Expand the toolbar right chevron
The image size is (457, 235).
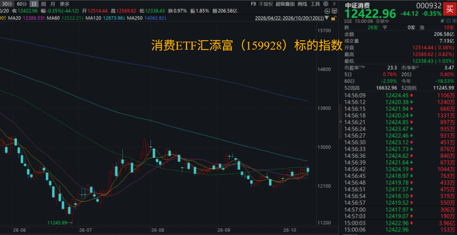[334, 4]
